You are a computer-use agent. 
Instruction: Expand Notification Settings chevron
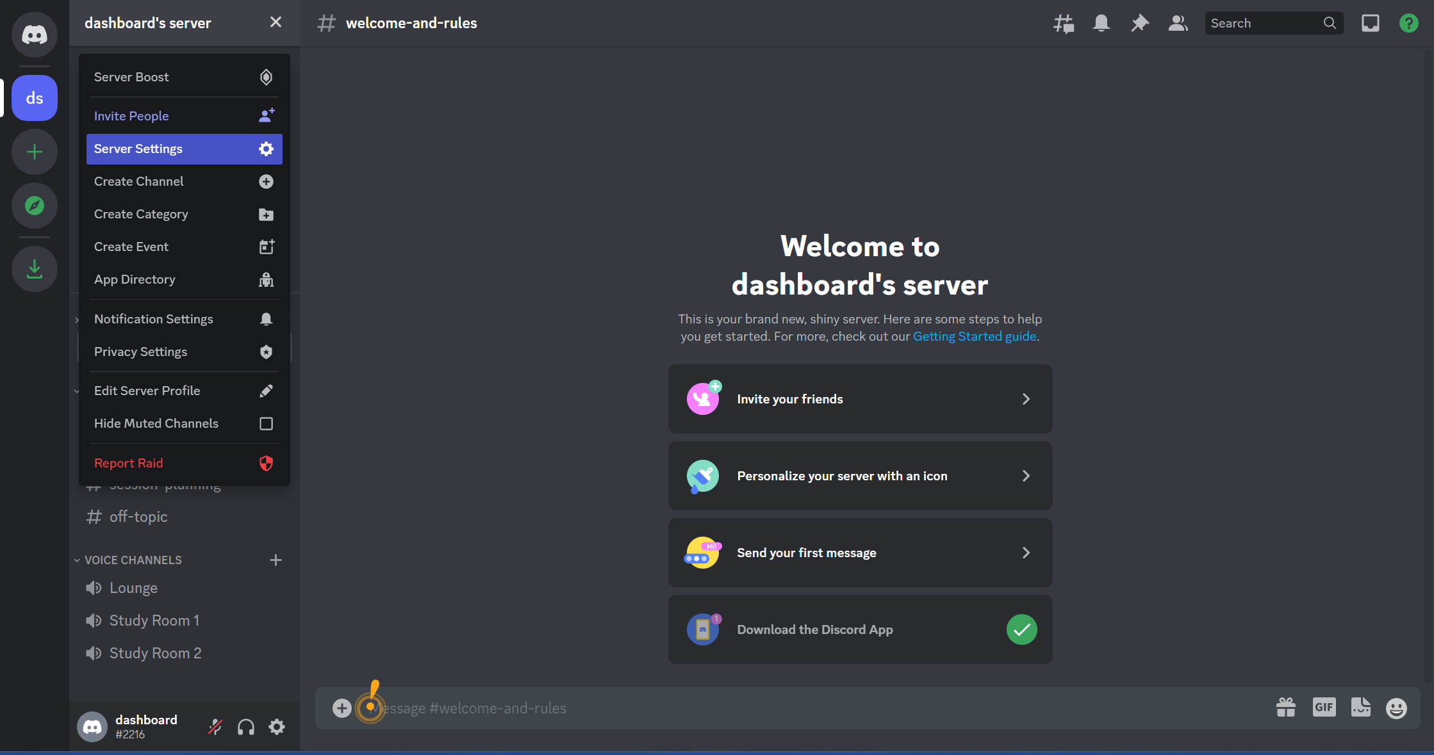[x=77, y=320]
